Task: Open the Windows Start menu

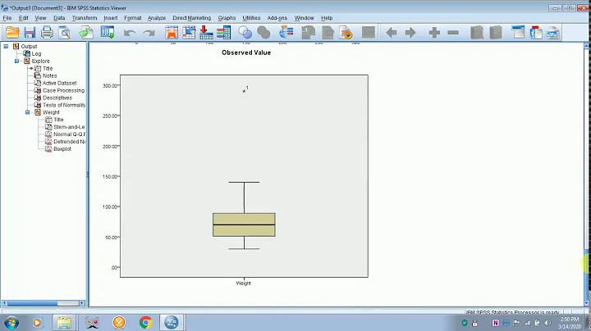Action: tap(11, 323)
